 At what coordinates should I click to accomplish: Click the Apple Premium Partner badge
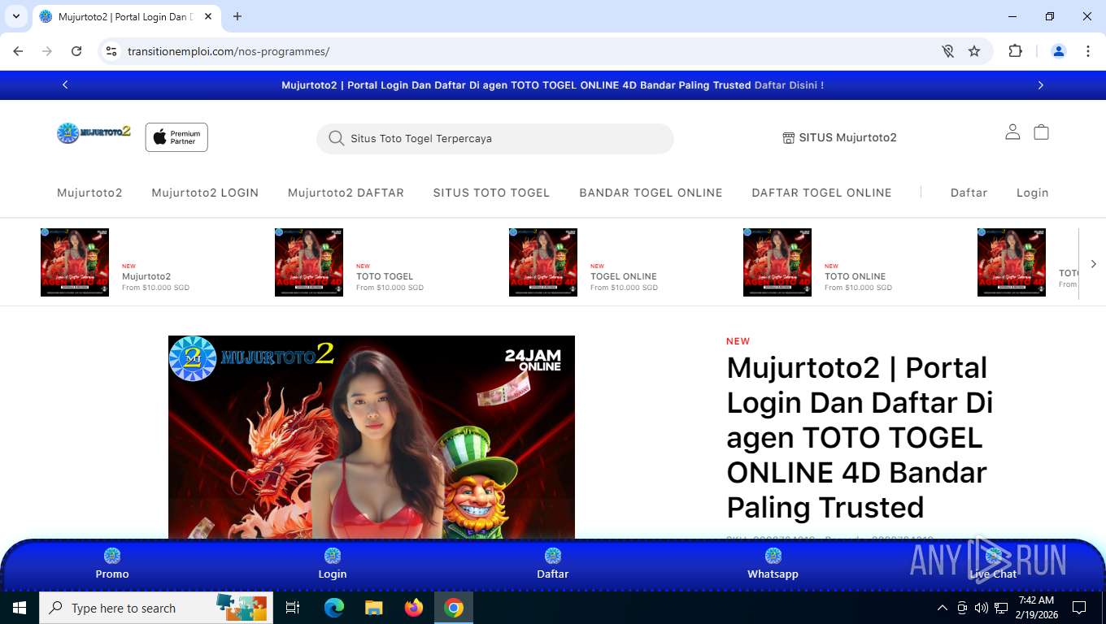pos(176,137)
